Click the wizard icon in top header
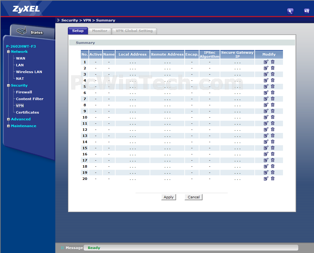Image resolution: width=314 pixels, height=253 pixels. [x=290, y=11]
